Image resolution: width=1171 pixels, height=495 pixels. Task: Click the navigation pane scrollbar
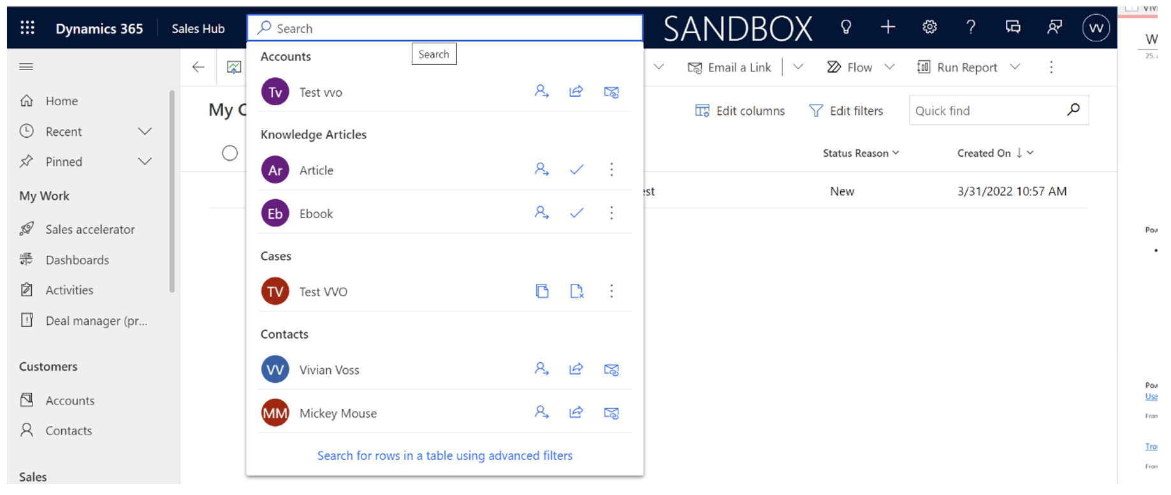coord(172,191)
